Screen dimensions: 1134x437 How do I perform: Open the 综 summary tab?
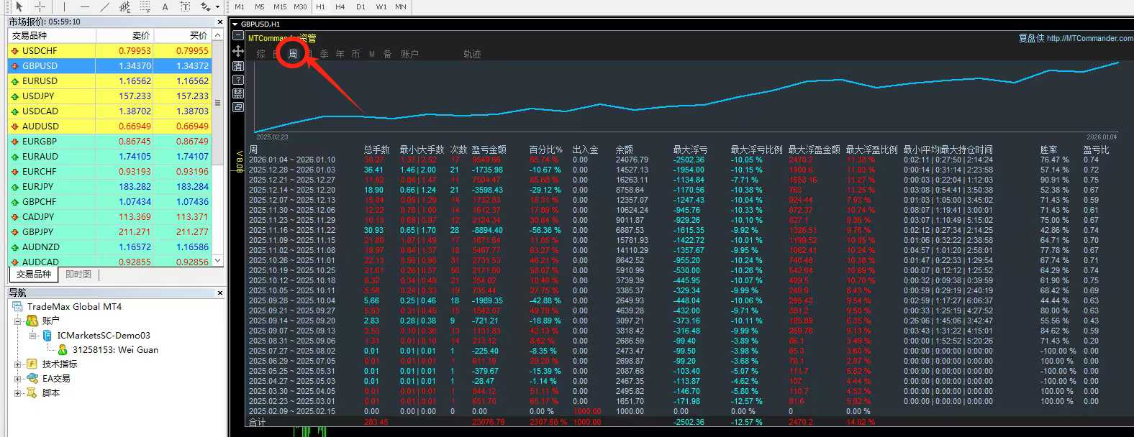260,54
